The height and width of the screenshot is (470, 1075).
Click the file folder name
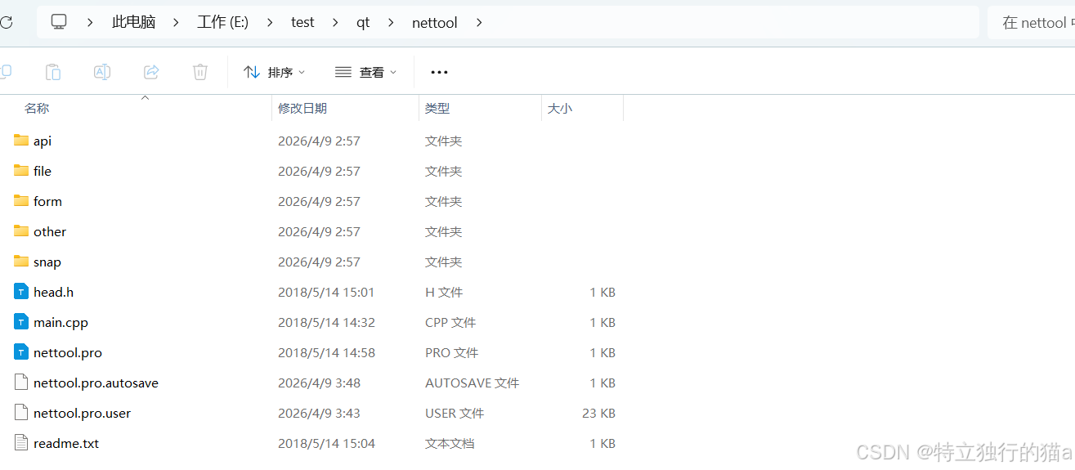coord(43,171)
